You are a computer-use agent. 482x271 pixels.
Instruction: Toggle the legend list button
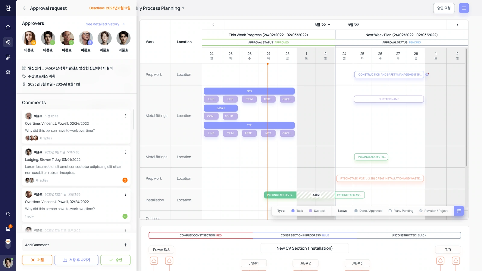459,211
